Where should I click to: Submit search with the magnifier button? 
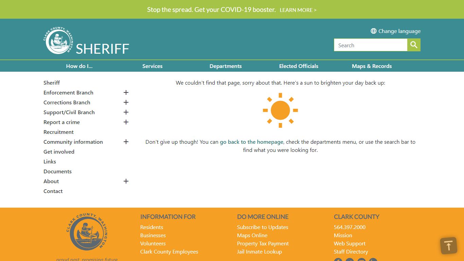point(414,45)
